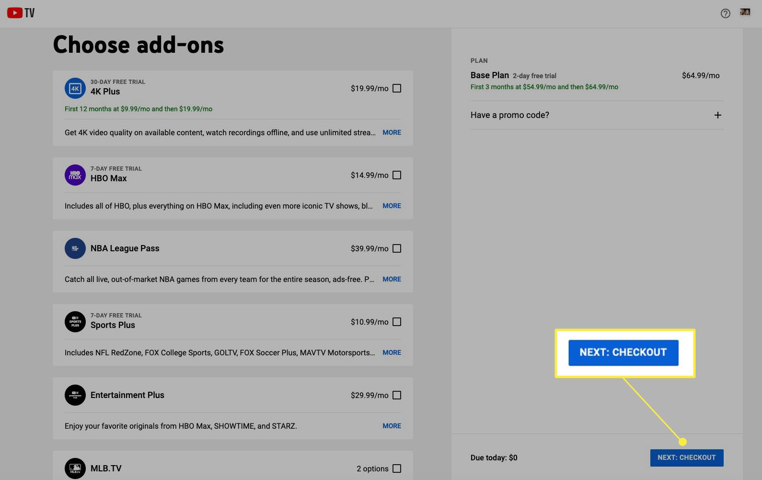Click the "$19.99/mo" price of 4K Plus
762x480 pixels.
pos(369,88)
